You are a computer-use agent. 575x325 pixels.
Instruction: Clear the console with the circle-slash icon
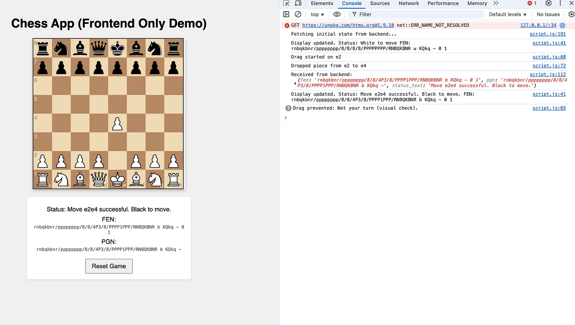pyautogui.click(x=298, y=14)
